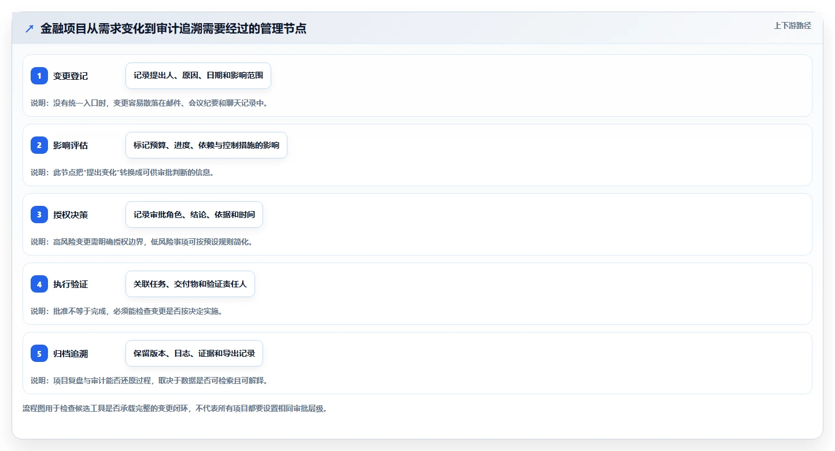Click the step number 1 badge
Viewport: 835px width, 451px height.
coord(39,76)
